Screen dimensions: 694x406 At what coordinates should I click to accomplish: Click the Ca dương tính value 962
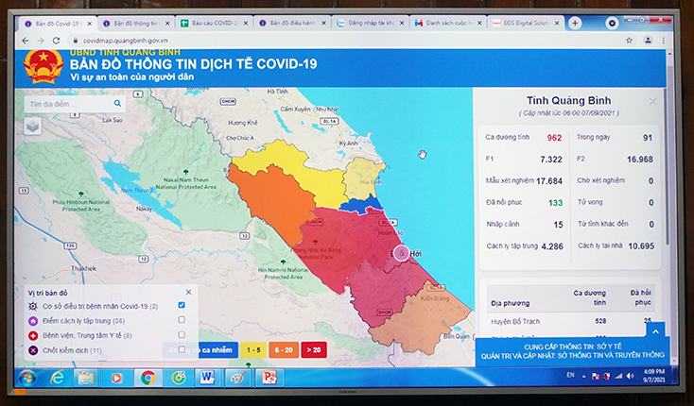tap(554, 138)
